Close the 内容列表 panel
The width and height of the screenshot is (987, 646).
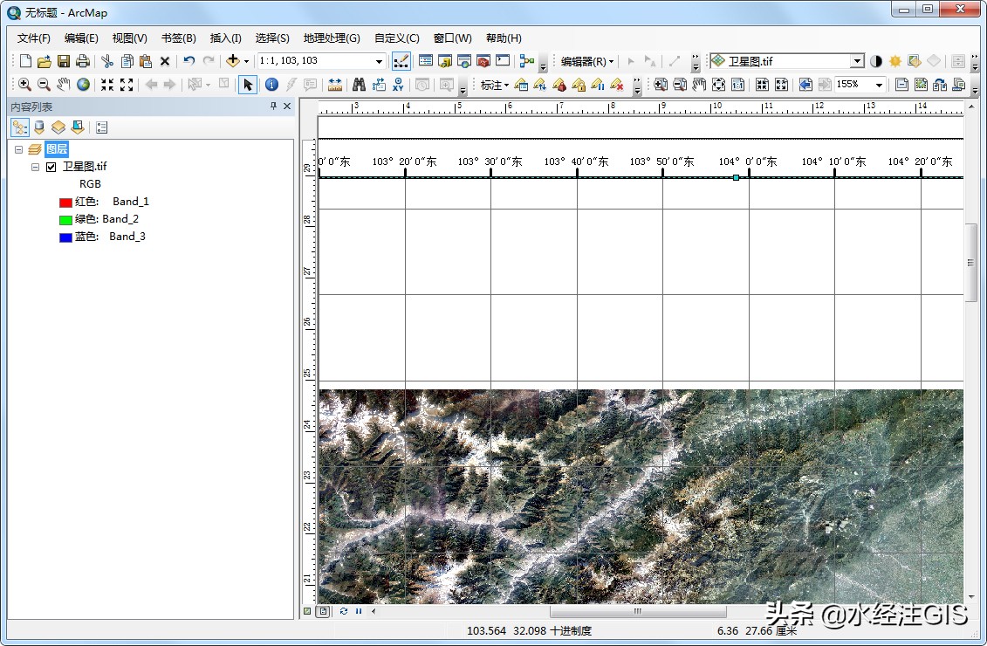tap(287, 106)
